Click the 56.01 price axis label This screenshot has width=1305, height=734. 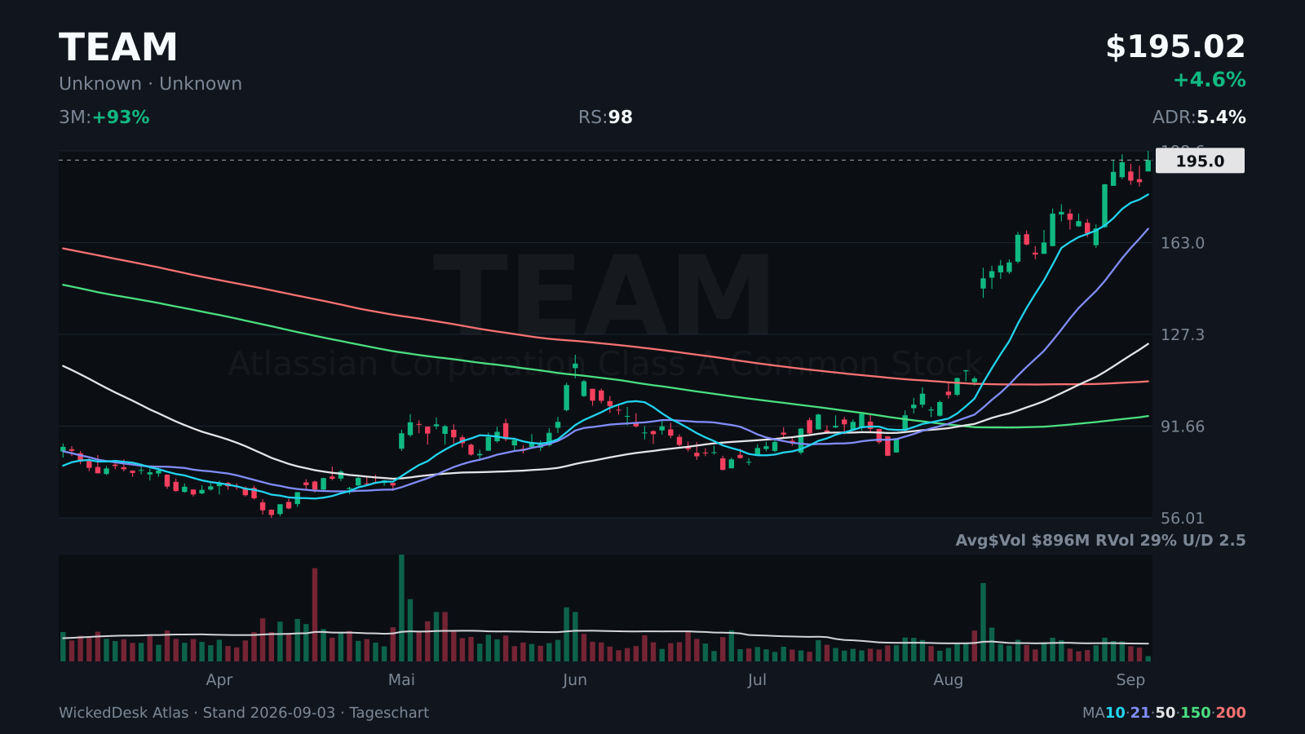[x=1183, y=518]
